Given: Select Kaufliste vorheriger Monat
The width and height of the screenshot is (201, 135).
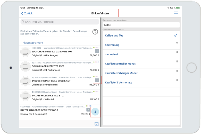Looking at the screenshot, I should point(141,73).
